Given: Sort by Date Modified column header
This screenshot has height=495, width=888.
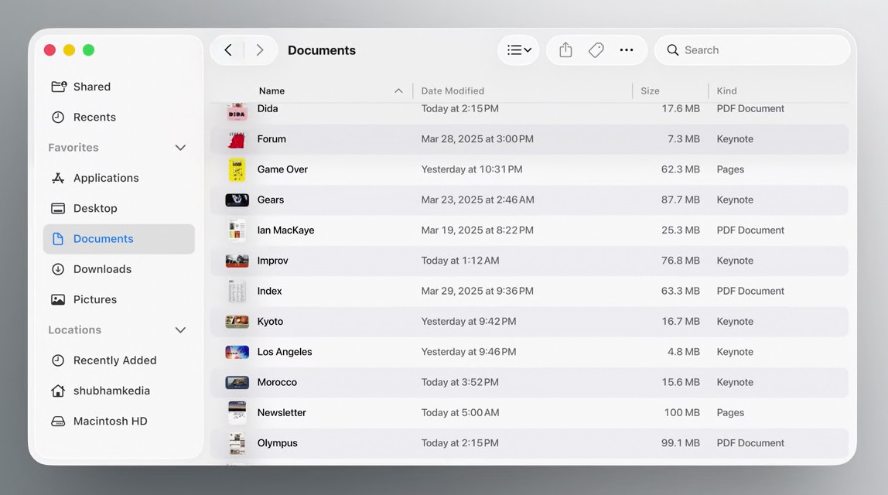Looking at the screenshot, I should 453,90.
